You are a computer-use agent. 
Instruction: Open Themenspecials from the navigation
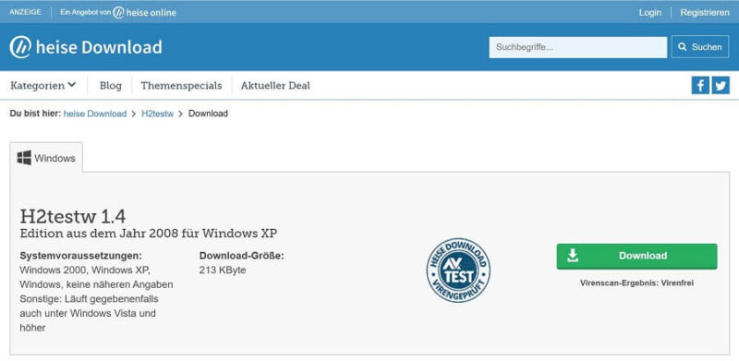click(x=181, y=86)
